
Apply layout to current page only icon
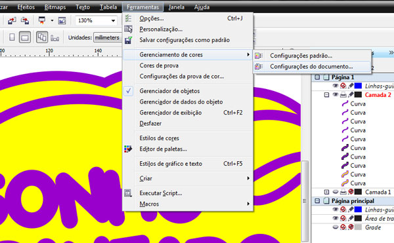(x=55, y=38)
